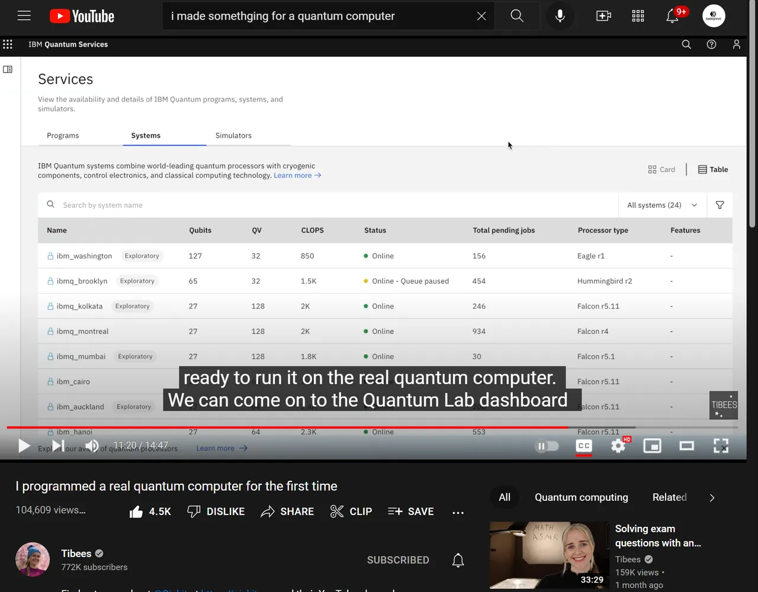The image size is (758, 592).
Task: Toggle the autoplay switch
Action: tap(547, 446)
